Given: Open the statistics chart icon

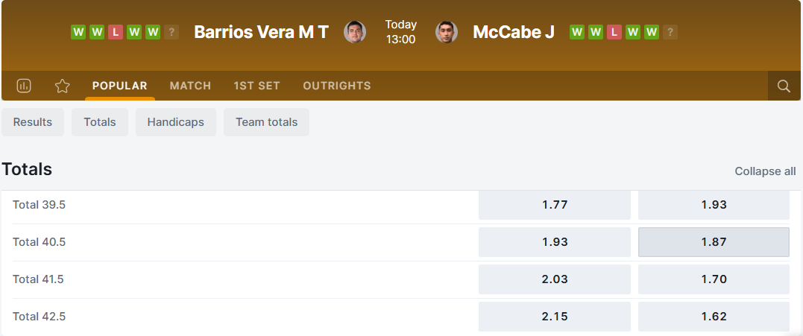Looking at the screenshot, I should pyautogui.click(x=24, y=86).
